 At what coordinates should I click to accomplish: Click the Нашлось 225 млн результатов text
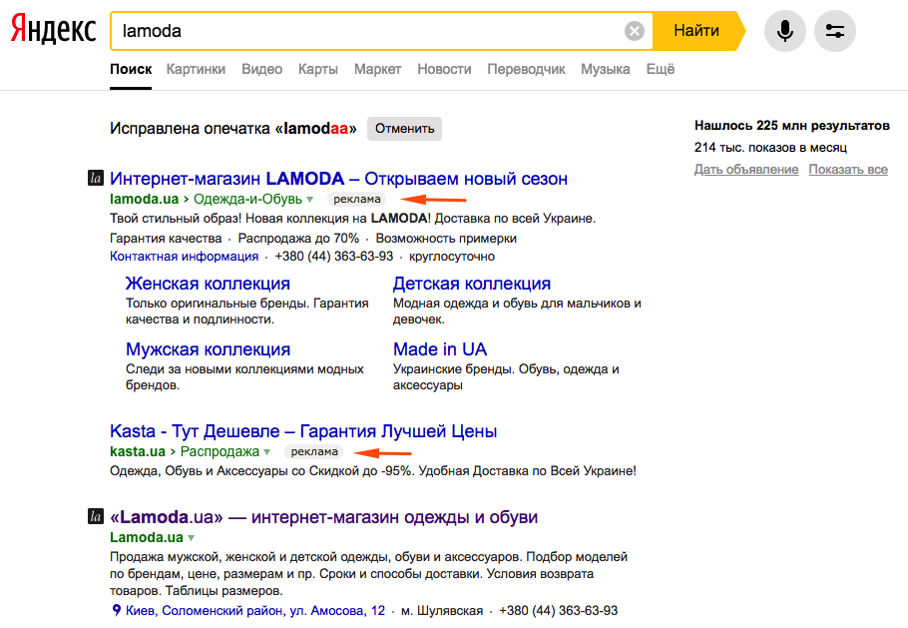792,125
